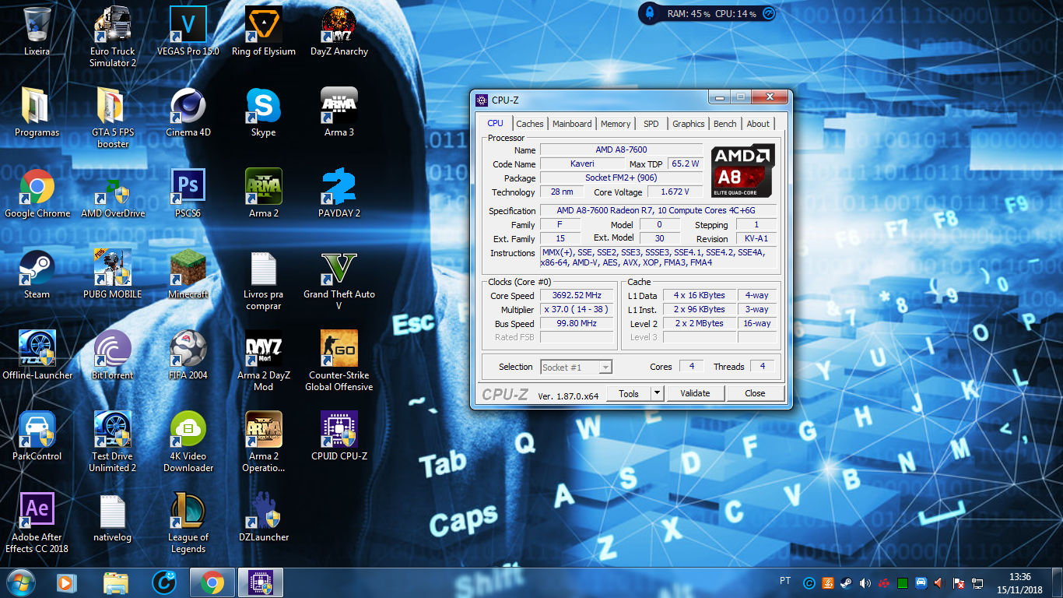1063x598 pixels.
Task: Select the PSCS6 Photoshop icon
Action: pos(188,193)
